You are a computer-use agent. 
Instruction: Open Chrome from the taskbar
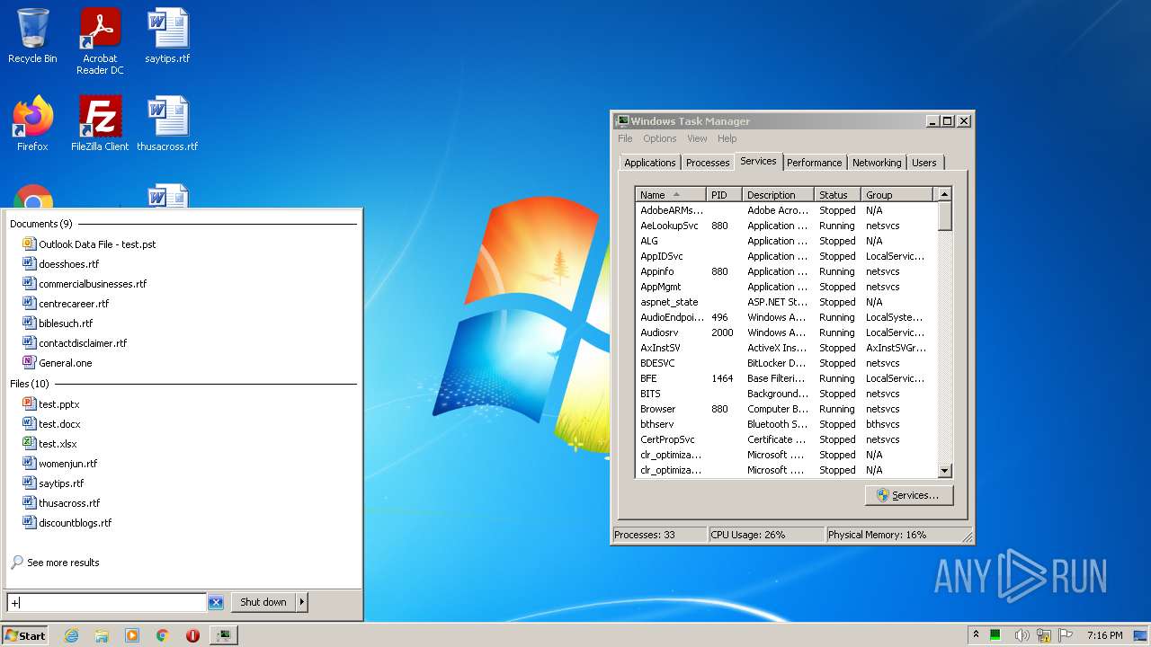coord(163,635)
